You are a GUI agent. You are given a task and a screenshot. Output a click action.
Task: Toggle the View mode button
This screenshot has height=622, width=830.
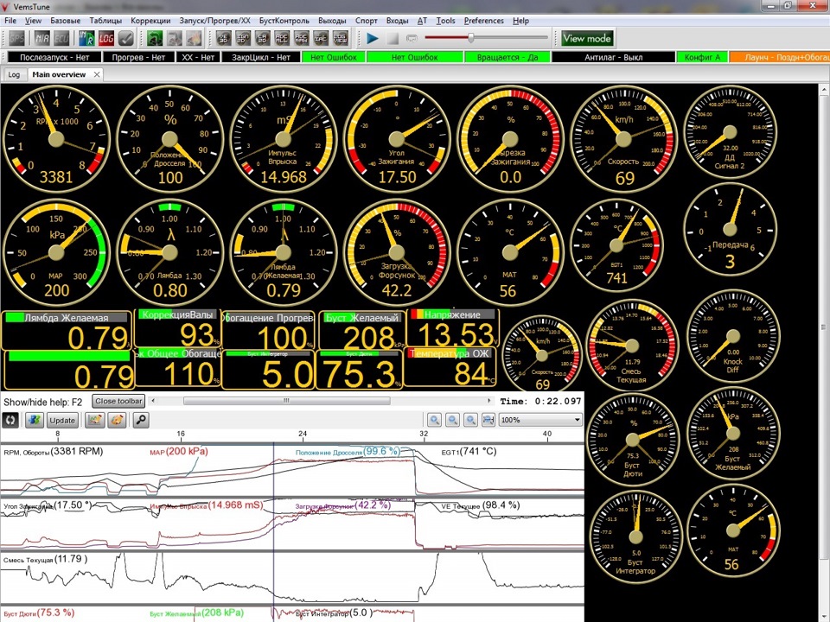(587, 38)
